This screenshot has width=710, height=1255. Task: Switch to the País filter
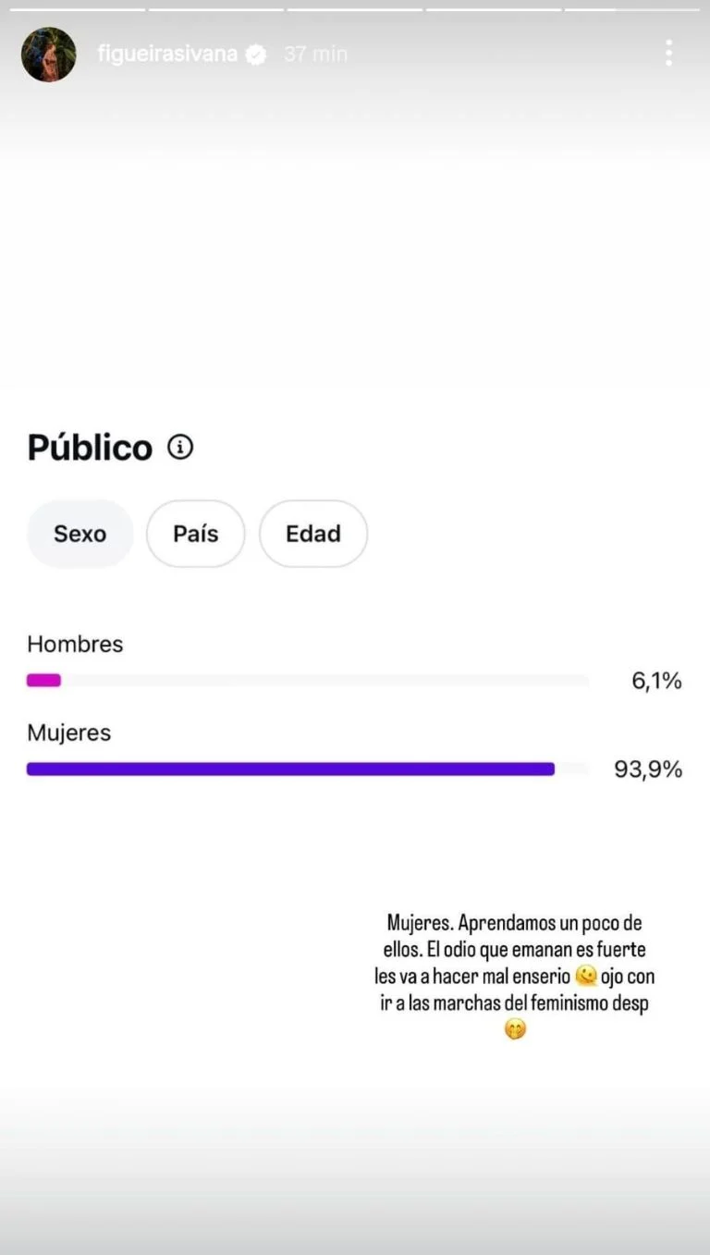pos(195,534)
